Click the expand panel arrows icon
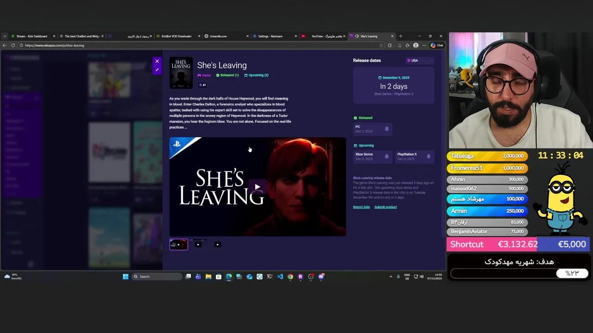 (157, 70)
